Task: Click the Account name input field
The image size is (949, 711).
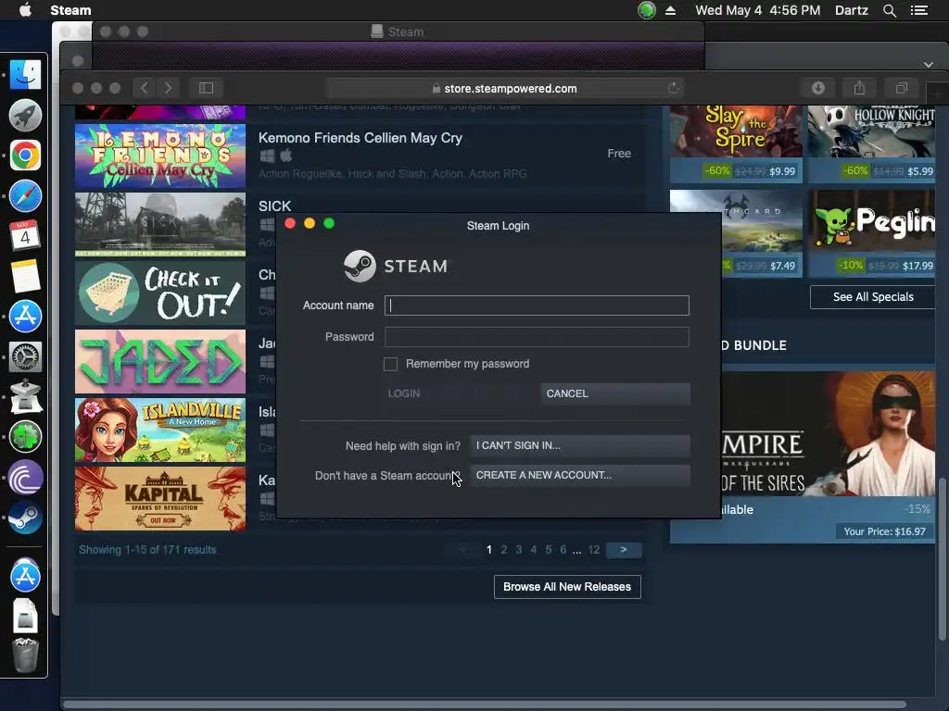Action: point(537,306)
